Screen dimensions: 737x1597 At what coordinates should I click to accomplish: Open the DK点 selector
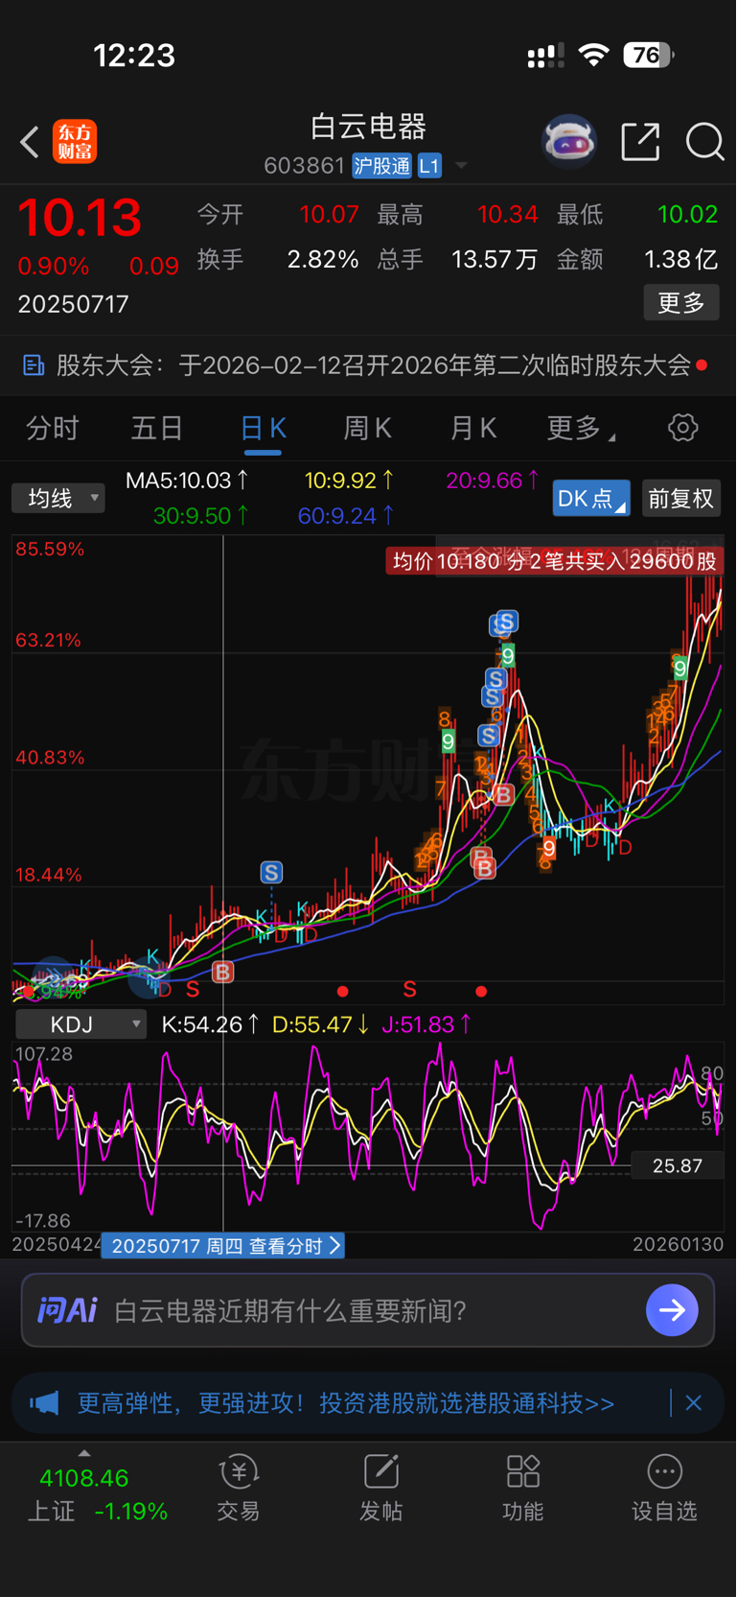tap(591, 499)
